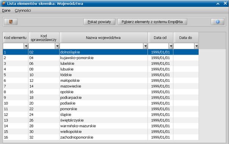This screenshot has height=144, width=229.
Task: Sort by Kod sprawozdawczy column header
Action: tap(44, 38)
